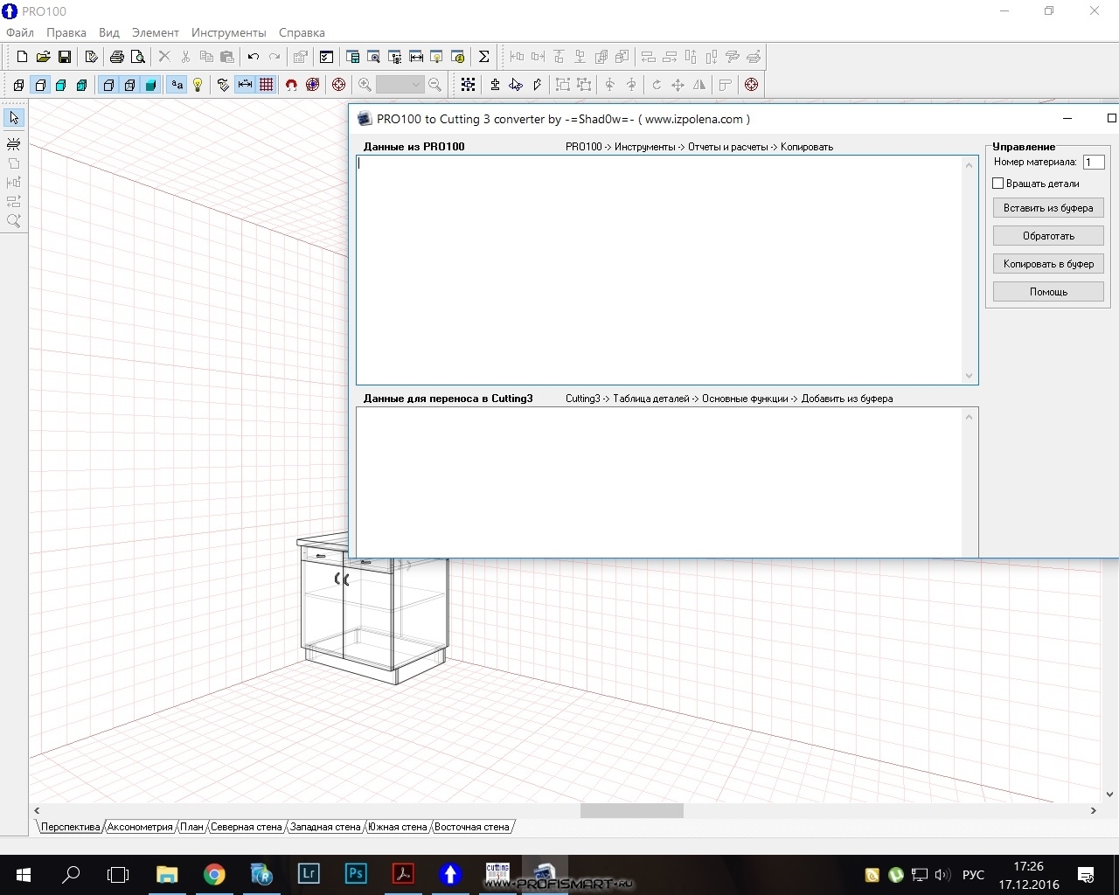Click the 'Вставить из буфера' button
Image resolution: width=1119 pixels, height=895 pixels.
click(x=1048, y=208)
